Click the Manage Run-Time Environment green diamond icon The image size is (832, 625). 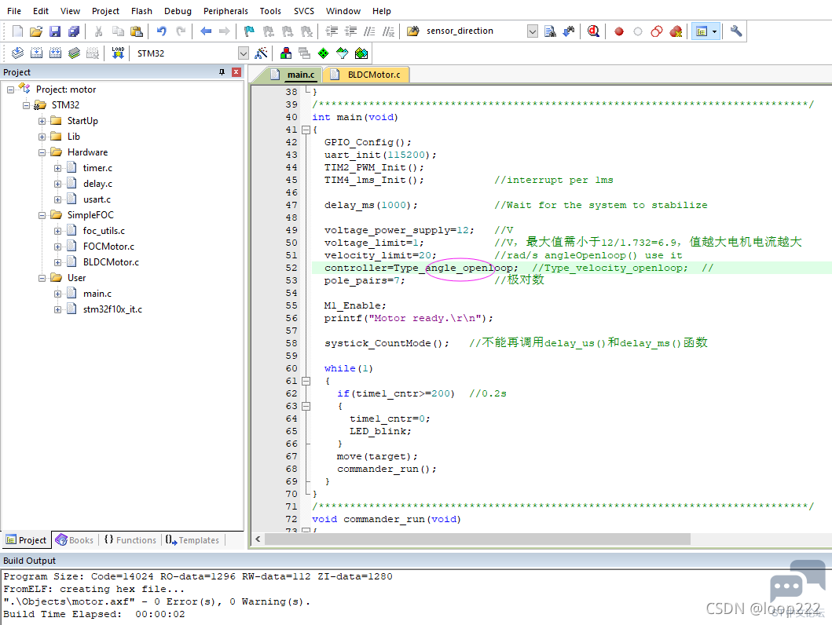point(323,53)
